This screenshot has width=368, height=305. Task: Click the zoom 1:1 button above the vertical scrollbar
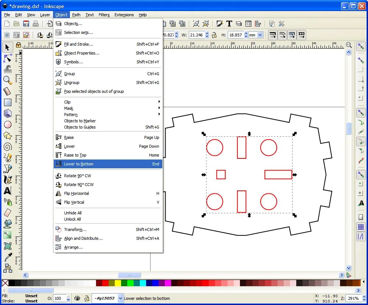[x=349, y=45]
